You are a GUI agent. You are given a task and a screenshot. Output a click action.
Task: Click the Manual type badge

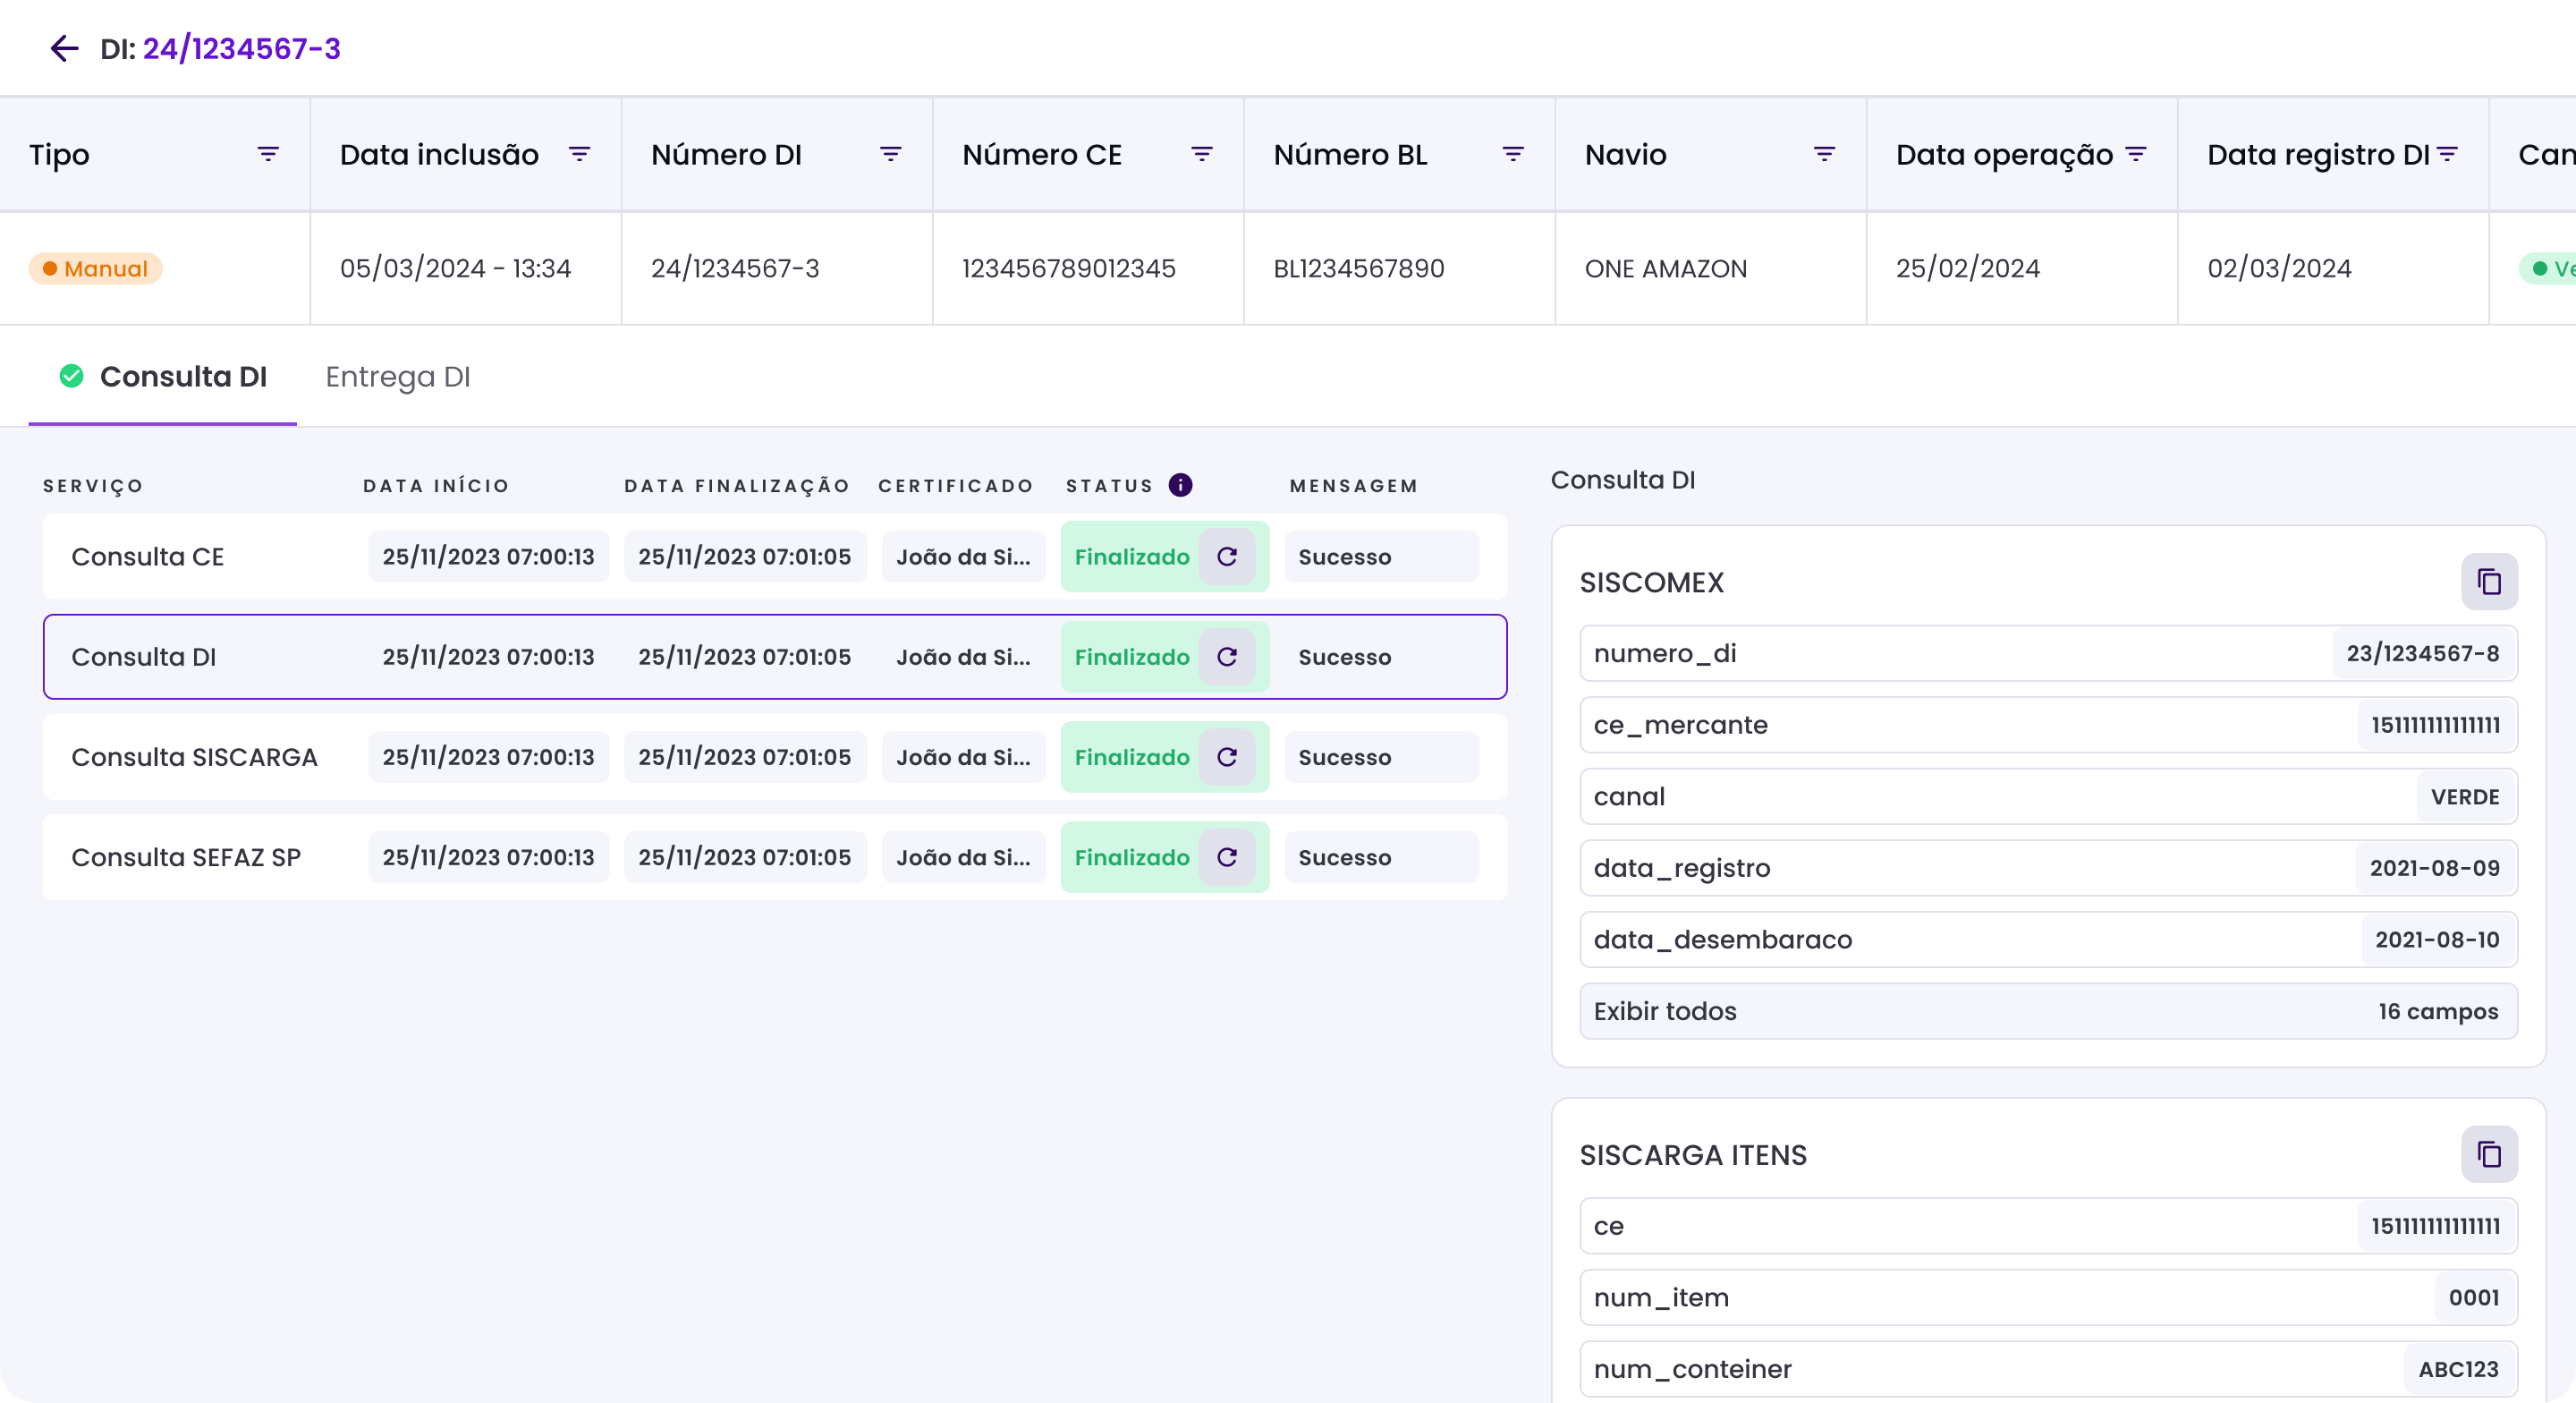pyautogui.click(x=96, y=268)
